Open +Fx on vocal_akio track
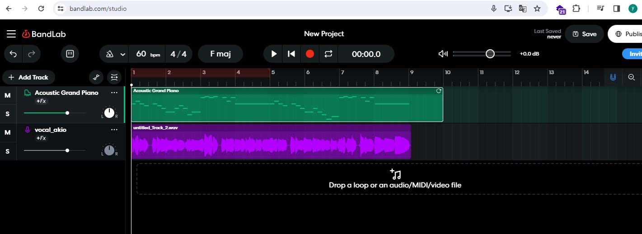 [41, 138]
